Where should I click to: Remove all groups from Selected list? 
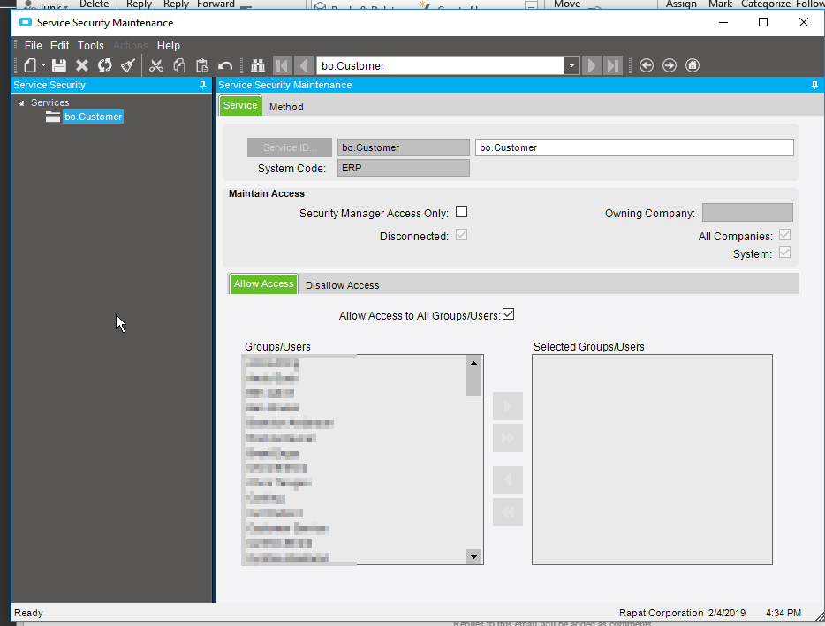coord(508,512)
